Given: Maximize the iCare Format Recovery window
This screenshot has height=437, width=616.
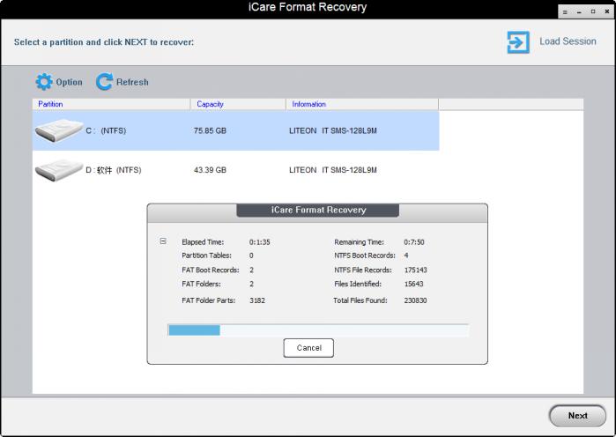Looking at the screenshot, I should 593,11.
